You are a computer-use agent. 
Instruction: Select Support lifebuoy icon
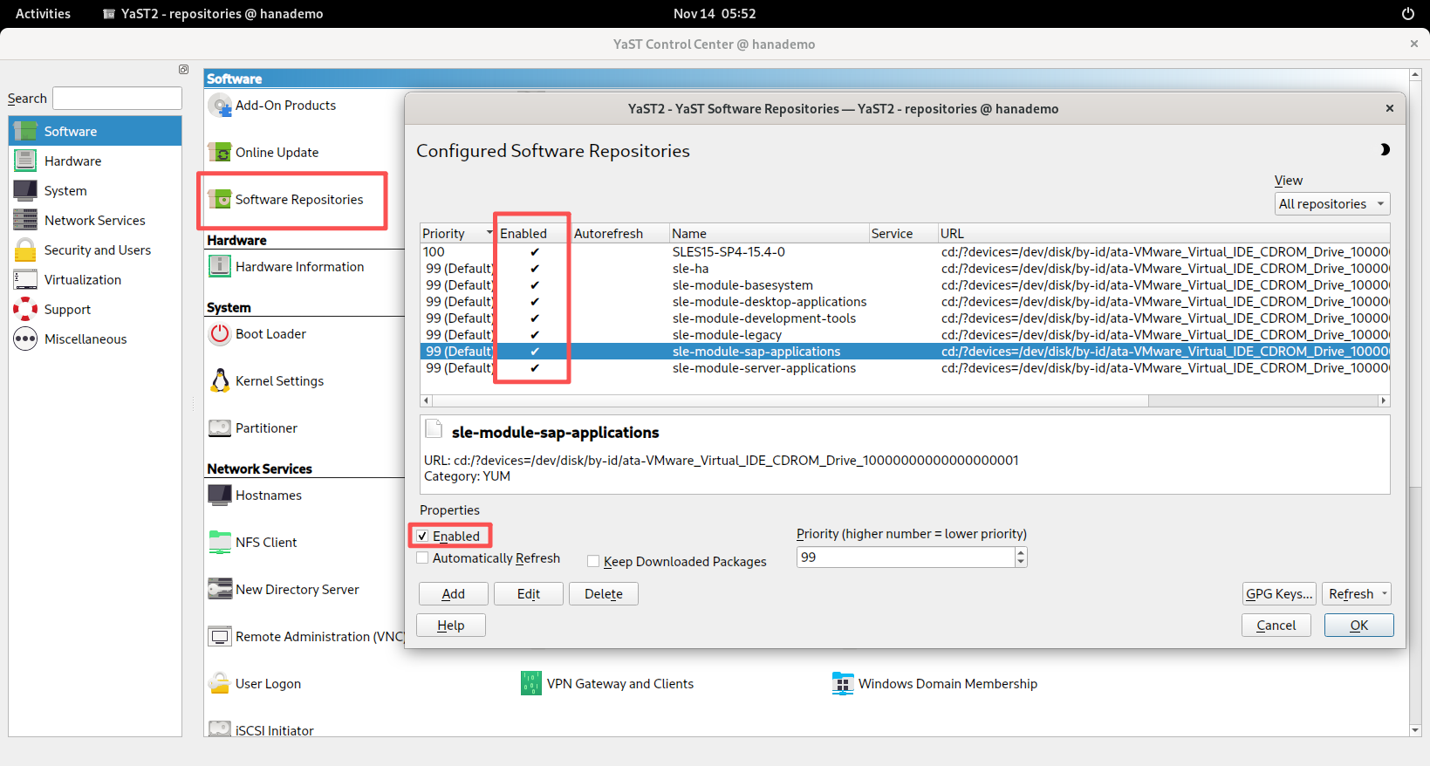click(x=25, y=310)
